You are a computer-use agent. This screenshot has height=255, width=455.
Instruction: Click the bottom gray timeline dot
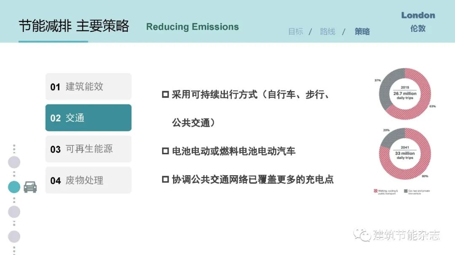[14, 237]
